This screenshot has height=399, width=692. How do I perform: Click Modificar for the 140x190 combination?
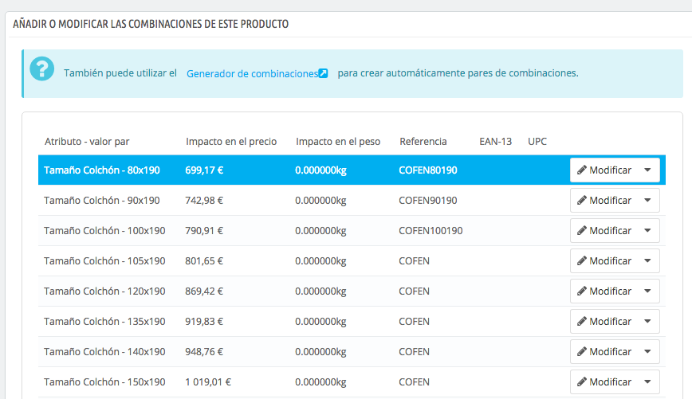pos(604,352)
